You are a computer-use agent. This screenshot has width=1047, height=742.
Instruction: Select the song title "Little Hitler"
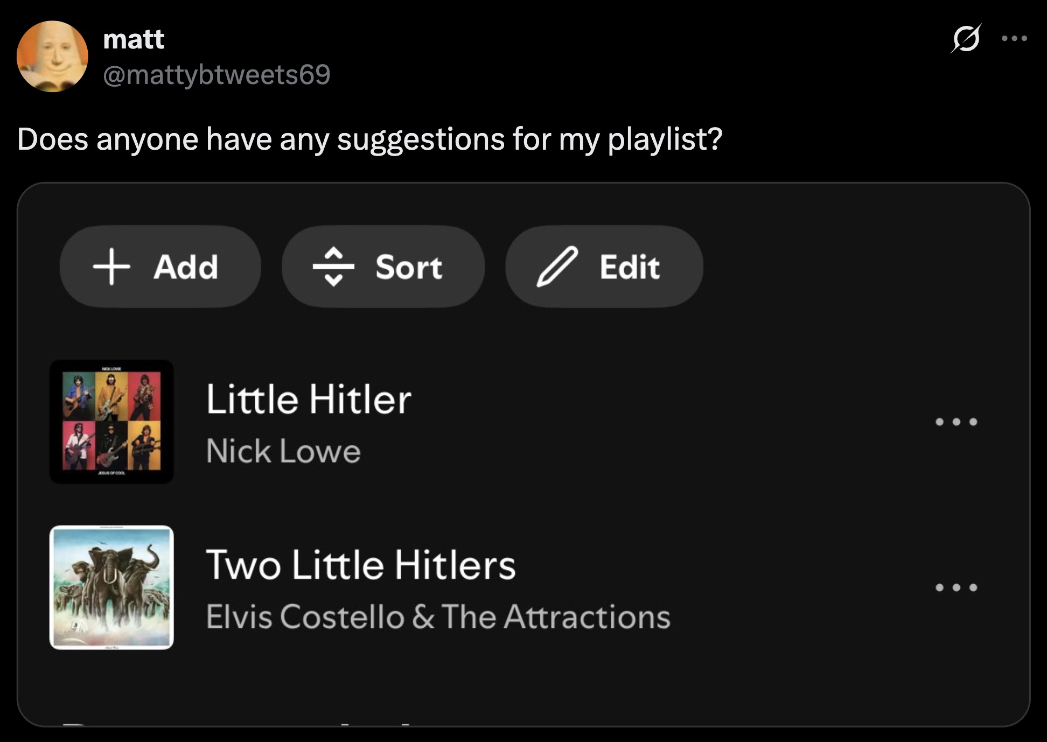pos(309,400)
